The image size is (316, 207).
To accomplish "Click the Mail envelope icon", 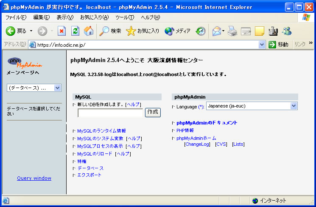I will pyautogui.click(x=217, y=31).
